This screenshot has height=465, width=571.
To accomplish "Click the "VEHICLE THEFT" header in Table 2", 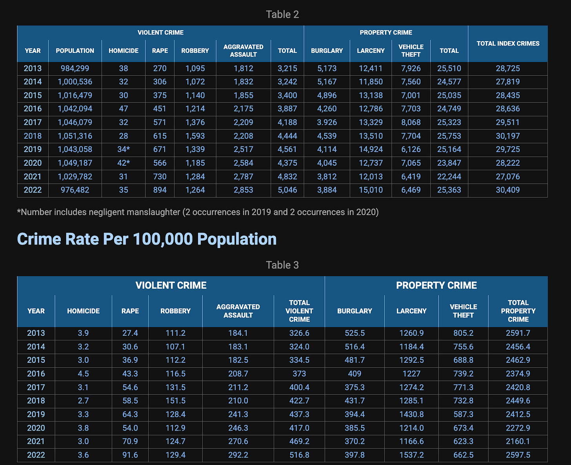I will (411, 51).
